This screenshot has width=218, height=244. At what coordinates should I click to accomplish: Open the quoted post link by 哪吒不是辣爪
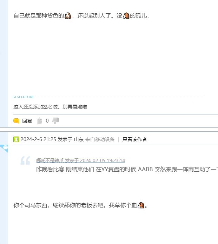pos(81,160)
